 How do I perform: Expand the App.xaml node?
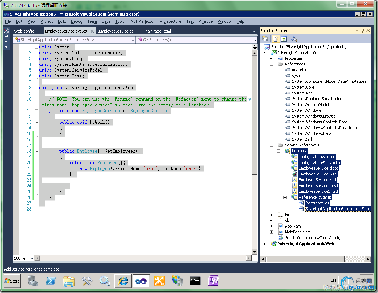pos(272,226)
